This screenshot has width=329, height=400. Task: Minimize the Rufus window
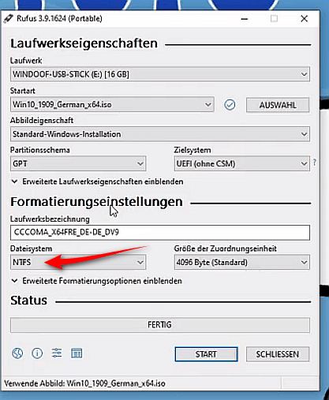pyautogui.click(x=245, y=19)
